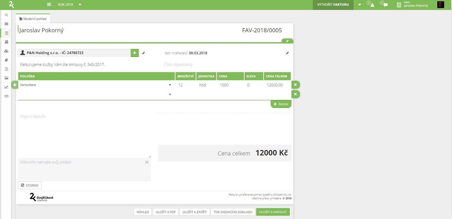Edit customer P&N Holding pencil icon
The image size is (452, 219).
tap(144, 53)
